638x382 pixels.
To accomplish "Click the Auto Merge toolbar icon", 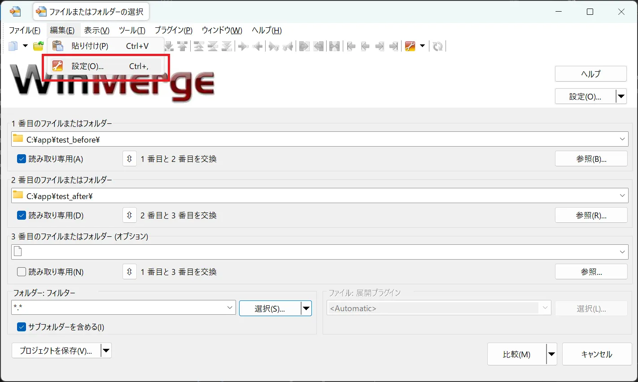I will (x=334, y=46).
